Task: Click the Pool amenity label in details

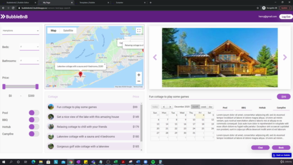Action: (x=225, y=108)
